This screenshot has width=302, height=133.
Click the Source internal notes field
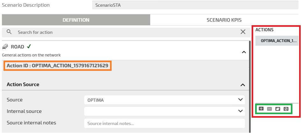(164, 123)
